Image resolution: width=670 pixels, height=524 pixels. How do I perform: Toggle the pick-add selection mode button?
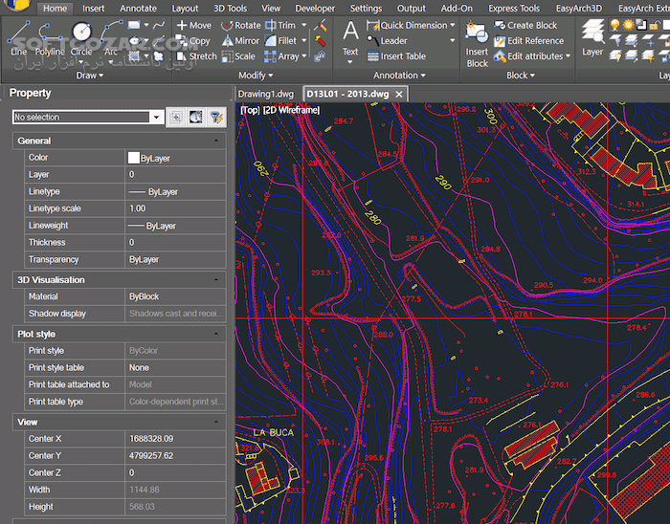[x=176, y=117]
